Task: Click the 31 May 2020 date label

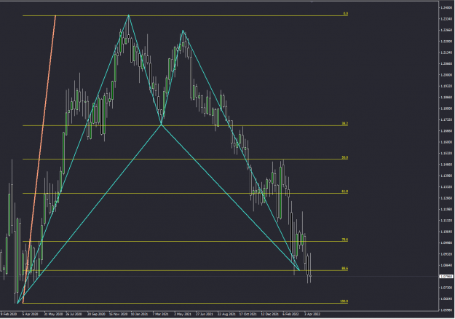Action: click(53, 314)
